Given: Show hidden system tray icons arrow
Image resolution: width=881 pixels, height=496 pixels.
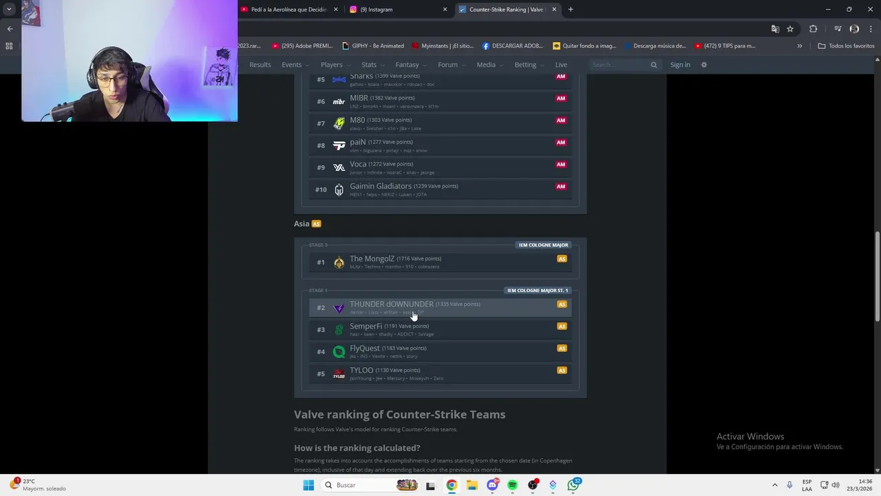Looking at the screenshot, I should point(774,485).
